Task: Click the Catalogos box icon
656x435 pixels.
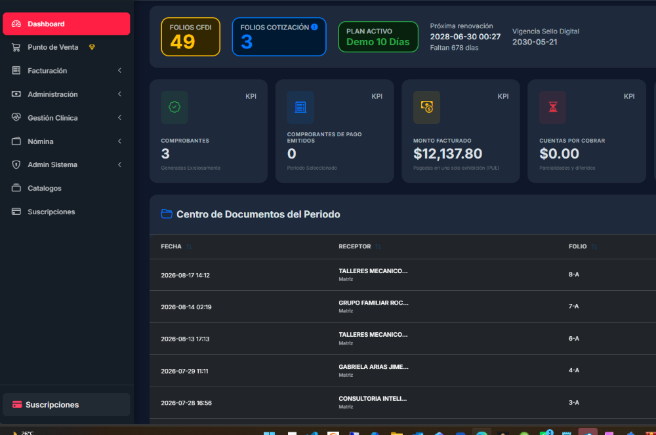Action: click(16, 187)
